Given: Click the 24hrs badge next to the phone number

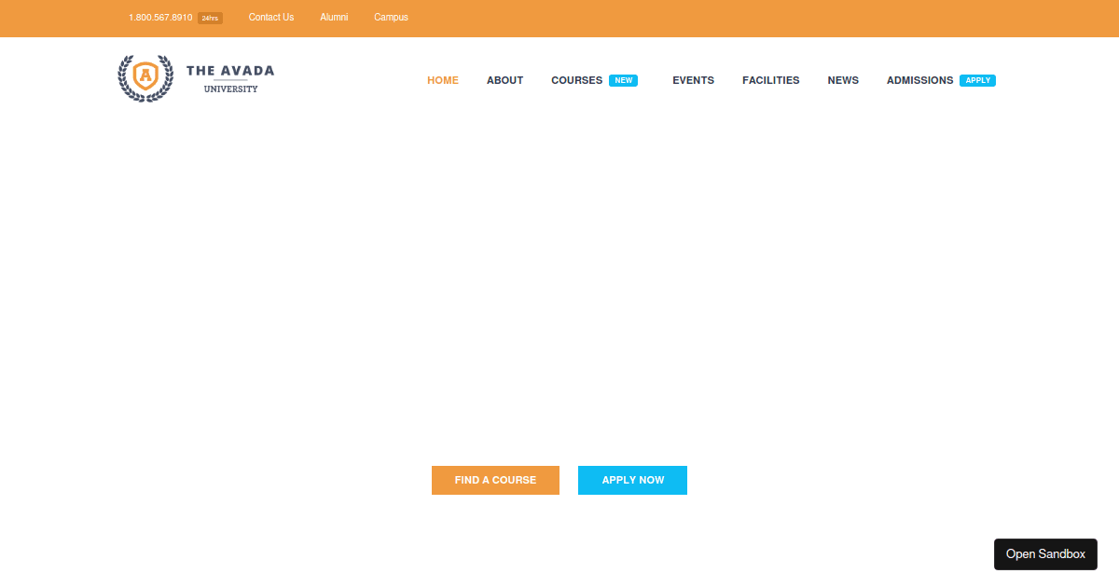Looking at the screenshot, I should (x=209, y=17).
